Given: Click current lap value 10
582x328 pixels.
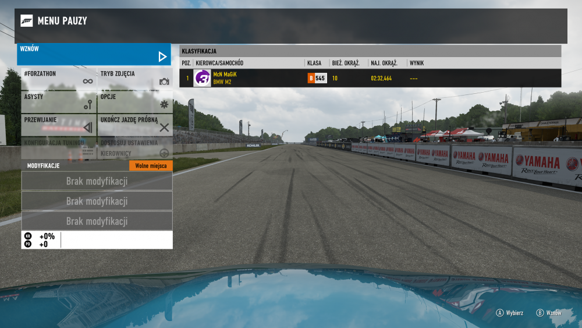Looking at the screenshot, I should [x=335, y=79].
